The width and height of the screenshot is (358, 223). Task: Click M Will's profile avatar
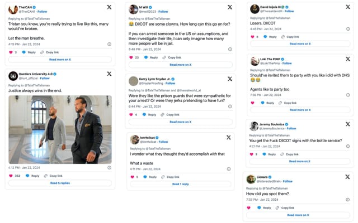pyautogui.click(x=133, y=9)
